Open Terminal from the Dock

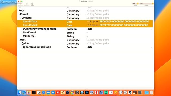point(34,93)
